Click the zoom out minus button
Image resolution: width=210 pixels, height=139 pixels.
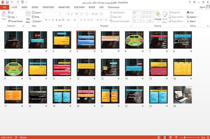pos(181,137)
